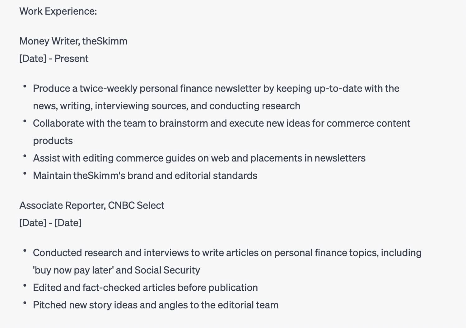466x328 pixels.
Task: Click the Maintain theSkimm's brand line
Action: (x=145, y=176)
